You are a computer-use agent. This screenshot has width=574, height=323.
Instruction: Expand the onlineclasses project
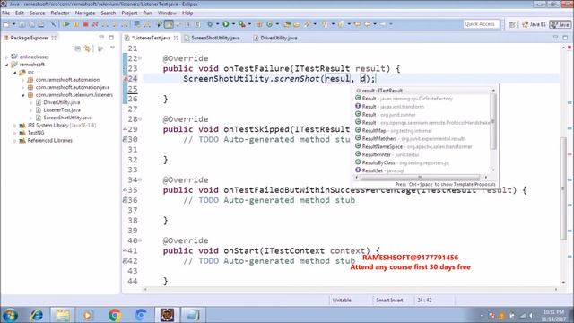6,57
